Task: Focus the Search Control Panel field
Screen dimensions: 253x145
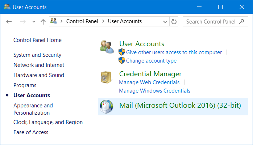Action: pos(215,21)
